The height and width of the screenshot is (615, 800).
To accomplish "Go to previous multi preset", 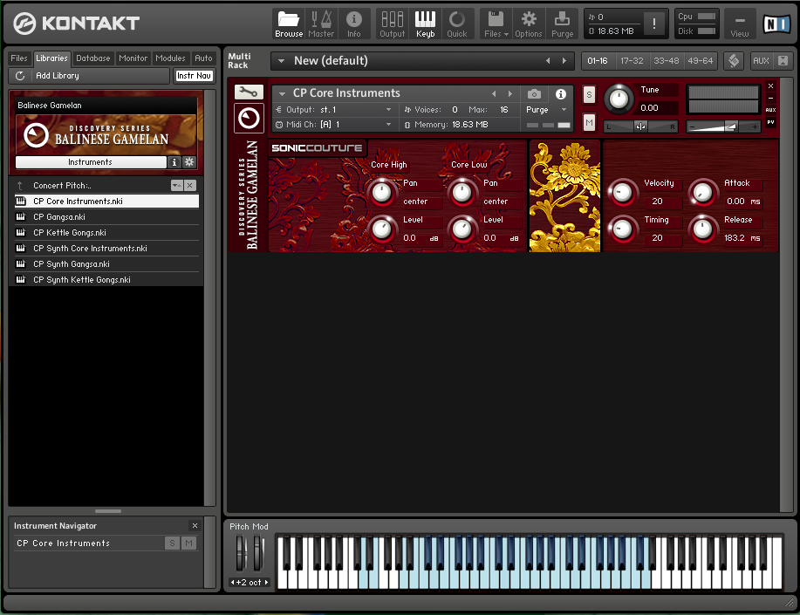I will (x=548, y=61).
